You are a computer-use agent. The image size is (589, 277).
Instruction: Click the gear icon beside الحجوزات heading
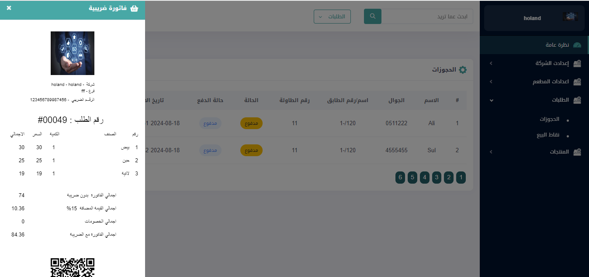tap(462, 70)
